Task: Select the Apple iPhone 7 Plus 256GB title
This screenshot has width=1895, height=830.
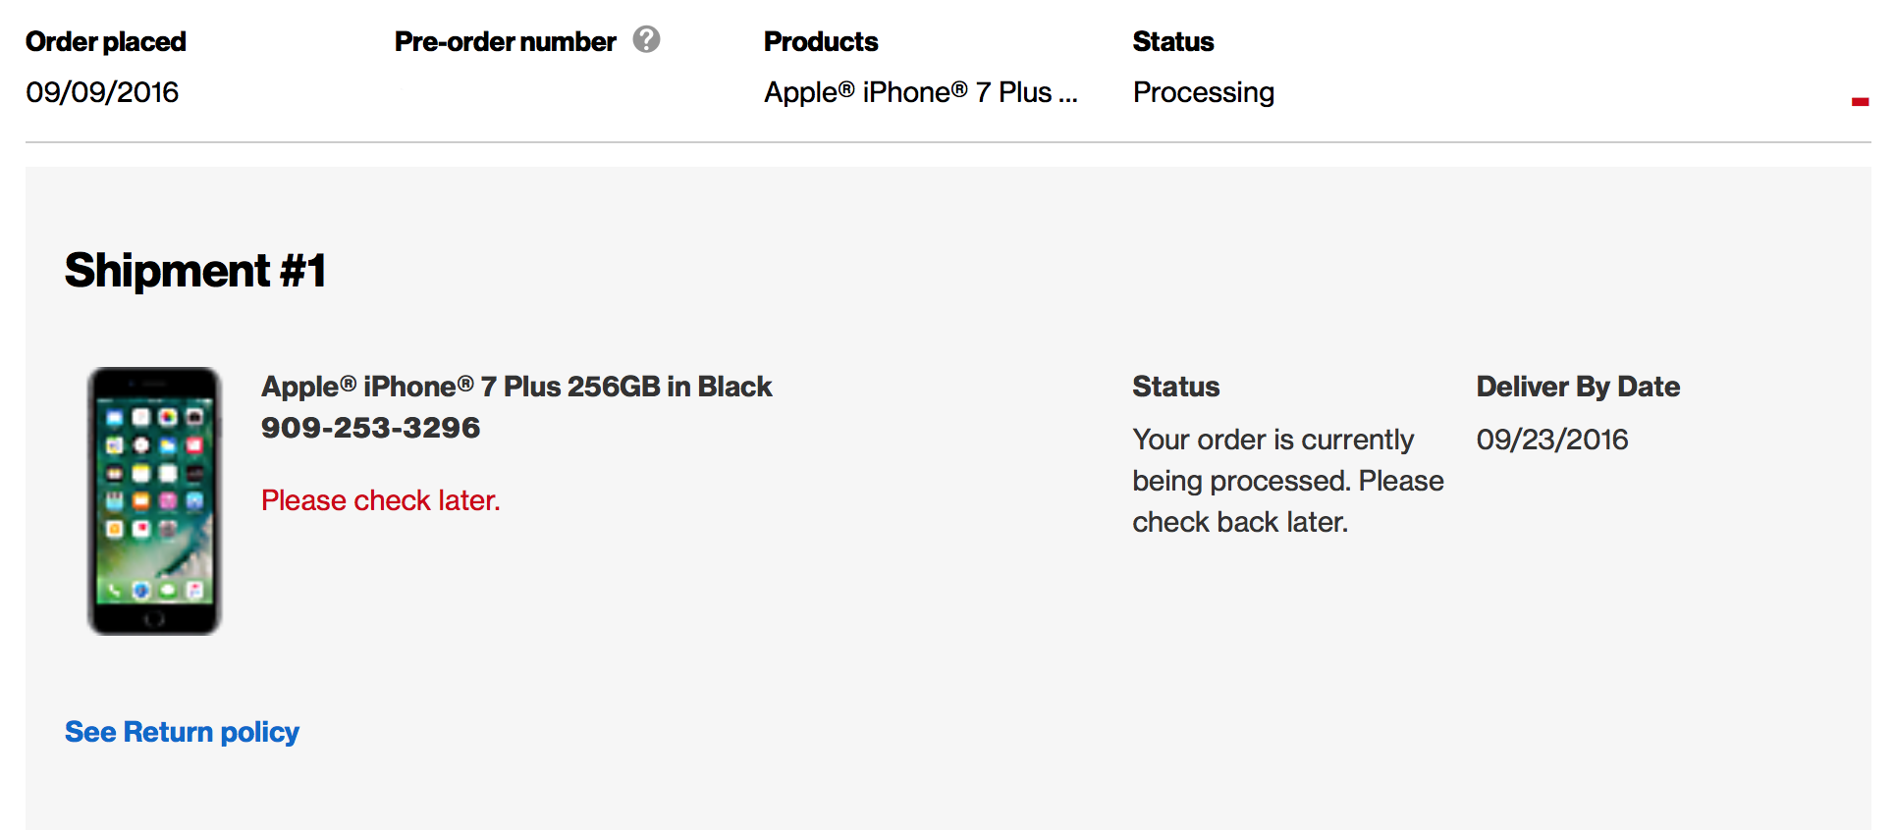Action: 516,387
